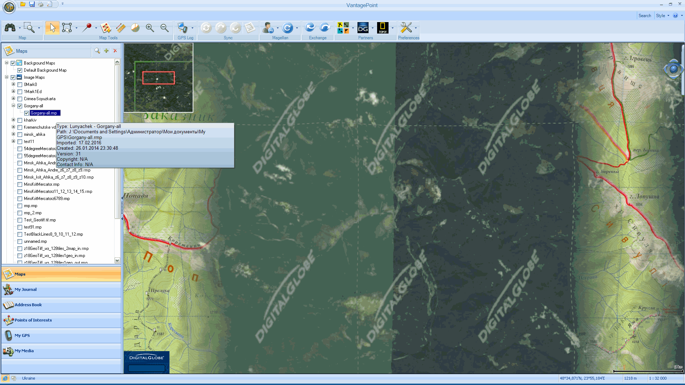Screen dimensions: 685x385
Task: Click the zoom out magnifier
Action: [x=164, y=28]
